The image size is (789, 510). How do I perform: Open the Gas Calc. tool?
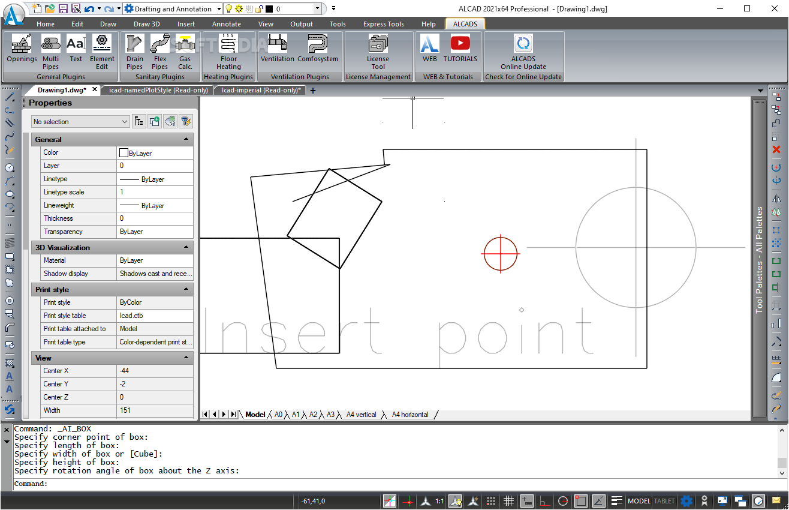click(185, 52)
